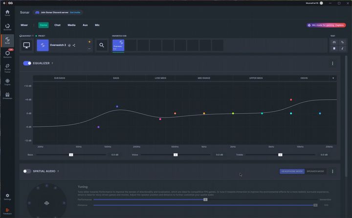Open the Spatial Audio three-dot menu

click(332, 171)
